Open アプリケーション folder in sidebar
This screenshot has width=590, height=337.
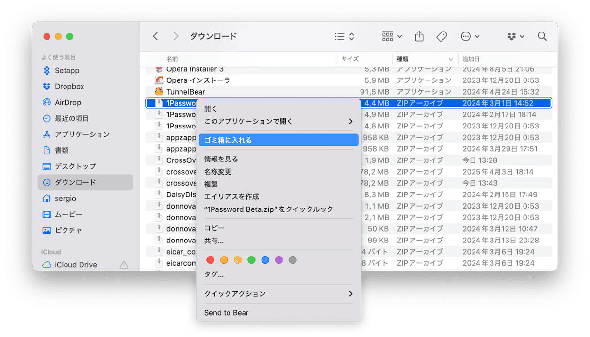tap(82, 135)
